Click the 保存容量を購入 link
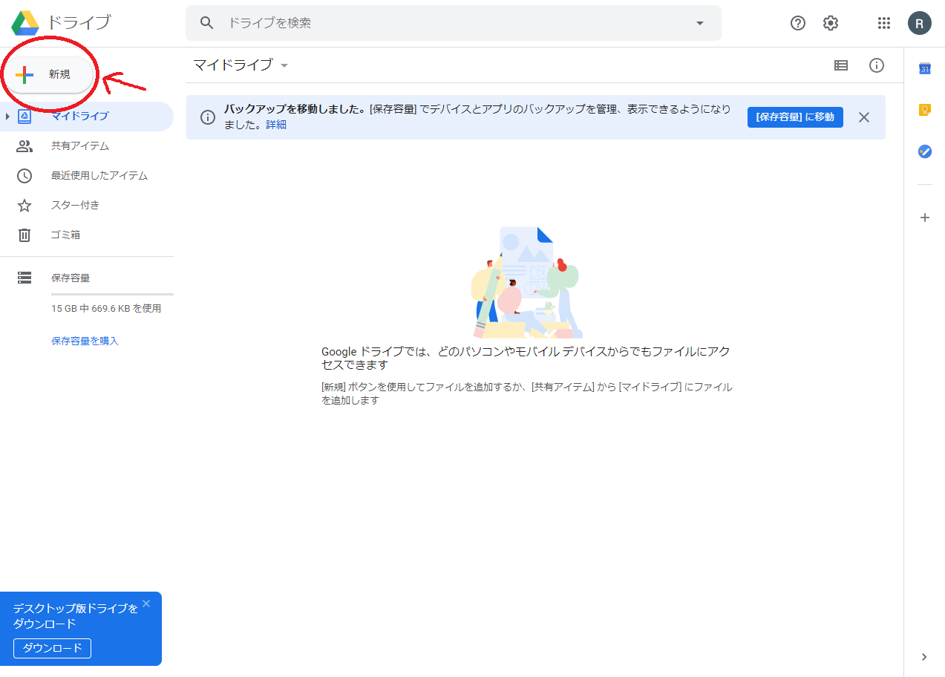Screen dimensions: 945x677 tap(85, 341)
